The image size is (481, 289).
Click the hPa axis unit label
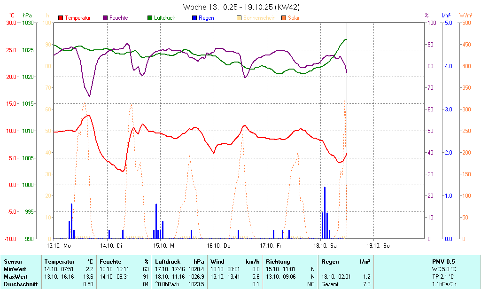point(27,16)
